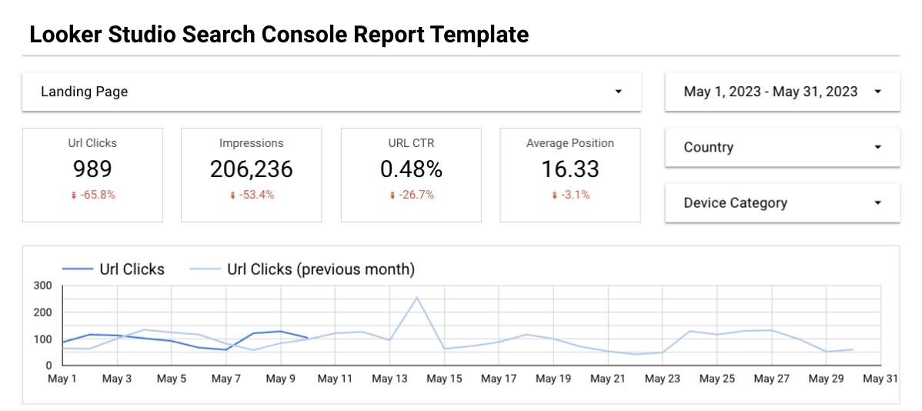The width and height of the screenshot is (922, 411).
Task: Click the date range dropdown arrow
Action: 878,92
